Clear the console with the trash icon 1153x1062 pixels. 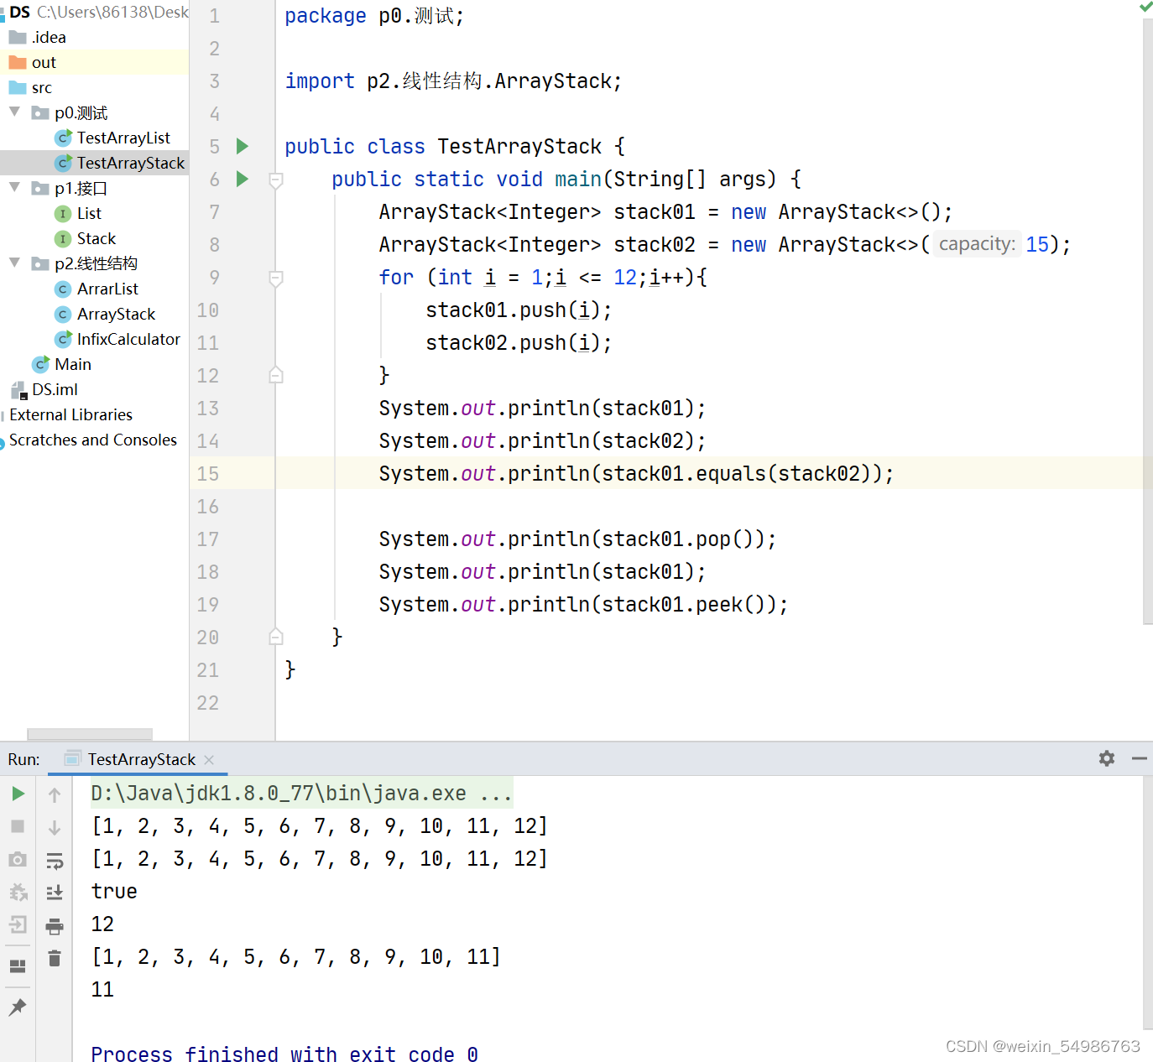click(55, 958)
